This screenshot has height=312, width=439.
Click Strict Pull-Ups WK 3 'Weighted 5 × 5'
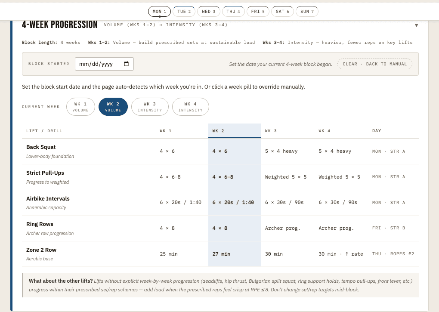[x=286, y=177]
